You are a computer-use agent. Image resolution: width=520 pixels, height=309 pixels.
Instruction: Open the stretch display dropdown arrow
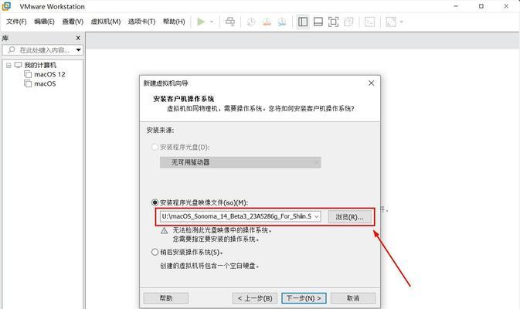(x=401, y=22)
